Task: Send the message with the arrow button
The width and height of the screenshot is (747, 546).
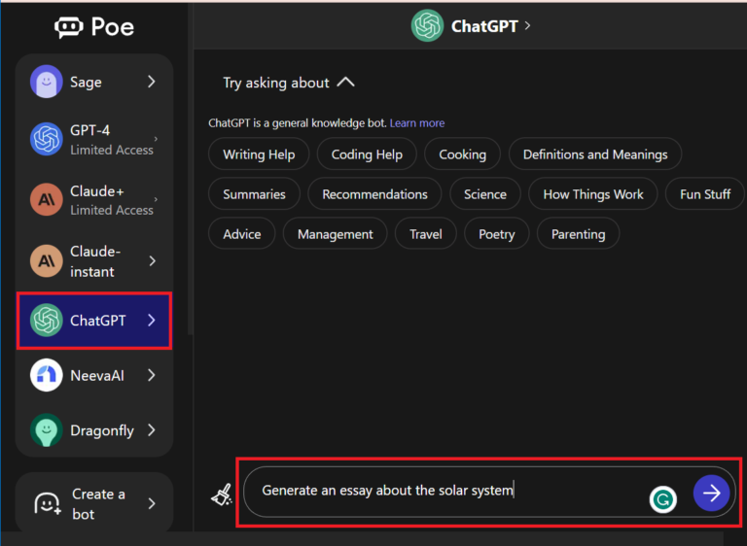Action: click(x=711, y=494)
